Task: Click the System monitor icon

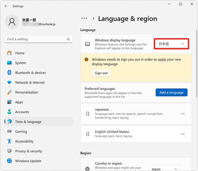Action: pyautogui.click(x=9, y=63)
